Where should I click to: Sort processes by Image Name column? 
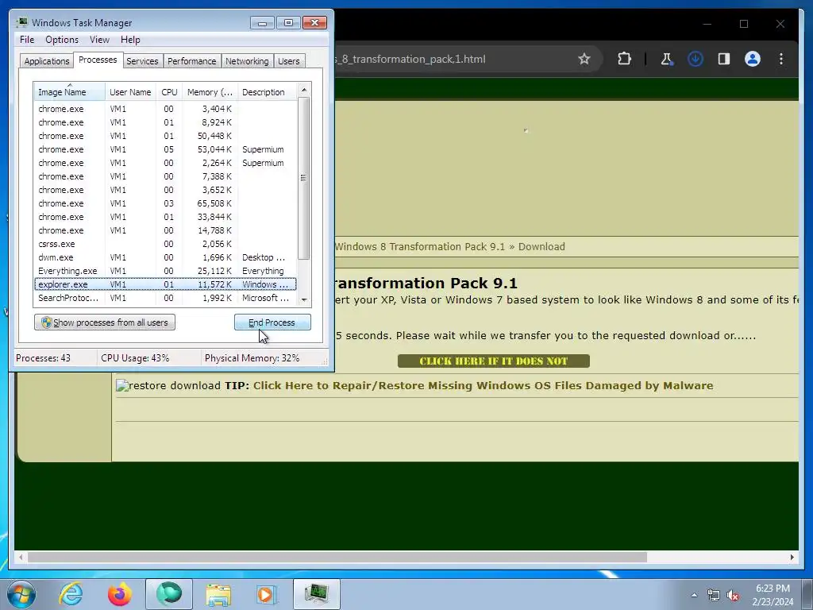[x=70, y=92]
